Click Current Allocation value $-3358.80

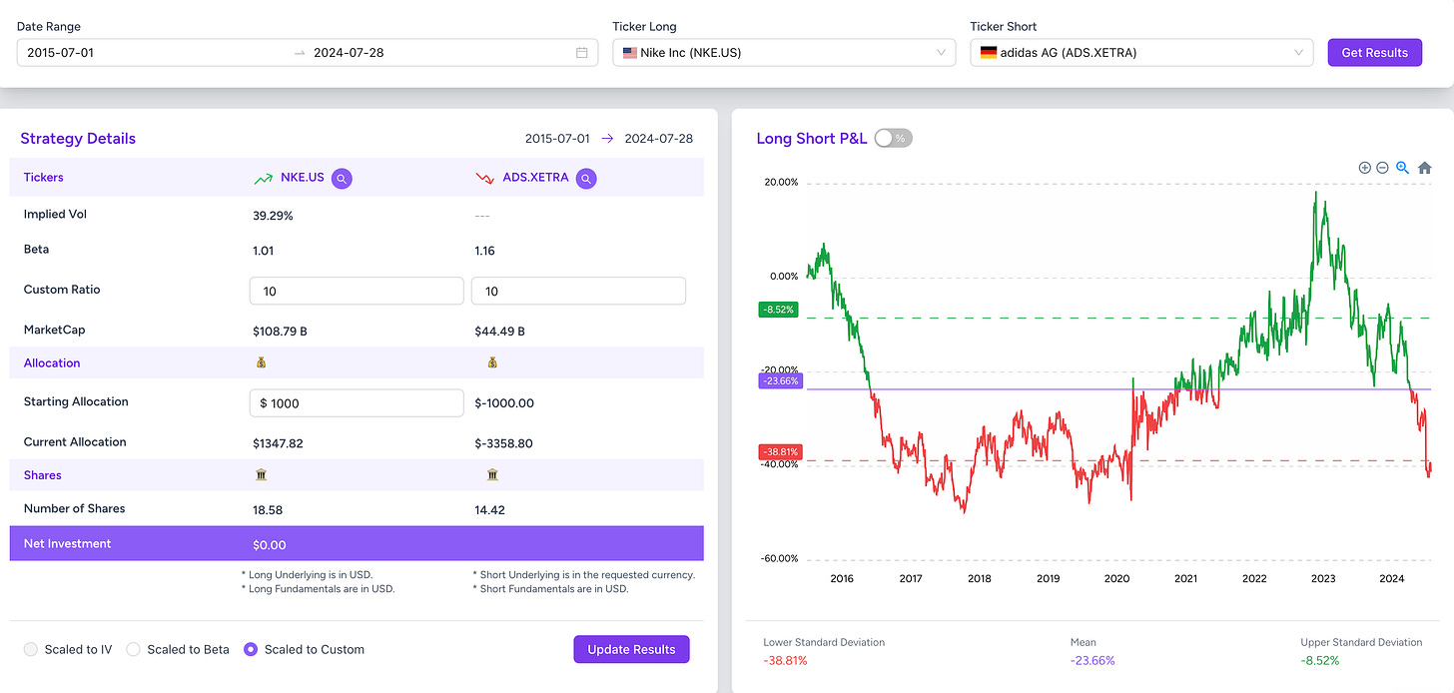pos(503,442)
